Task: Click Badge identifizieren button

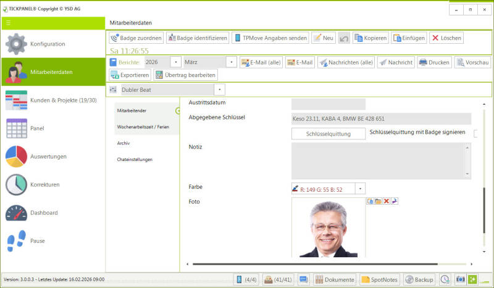Action: (198, 38)
